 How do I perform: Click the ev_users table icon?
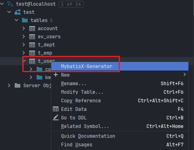coord(32,37)
